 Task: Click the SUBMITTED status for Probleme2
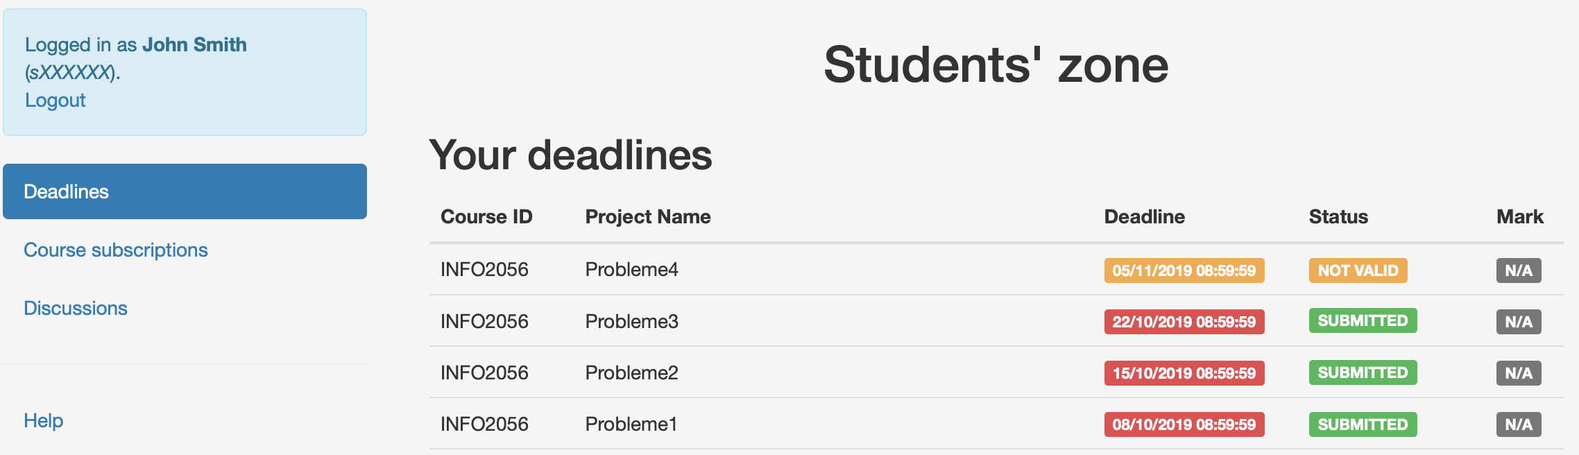(1363, 373)
